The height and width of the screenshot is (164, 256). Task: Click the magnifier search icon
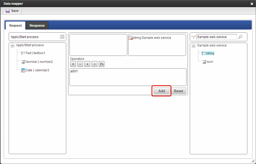click(240, 37)
